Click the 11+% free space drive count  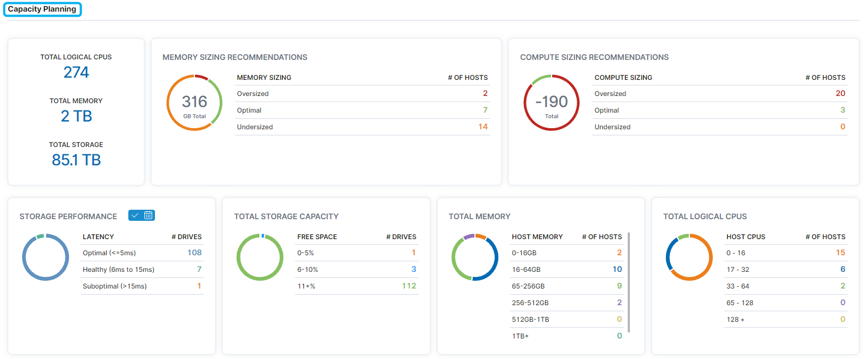[x=409, y=286]
